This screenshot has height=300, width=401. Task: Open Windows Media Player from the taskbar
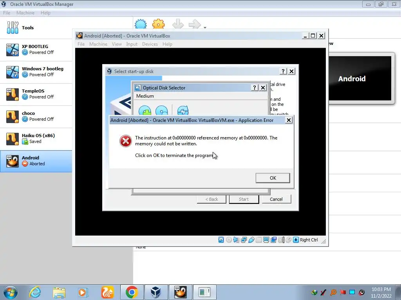pos(83,292)
